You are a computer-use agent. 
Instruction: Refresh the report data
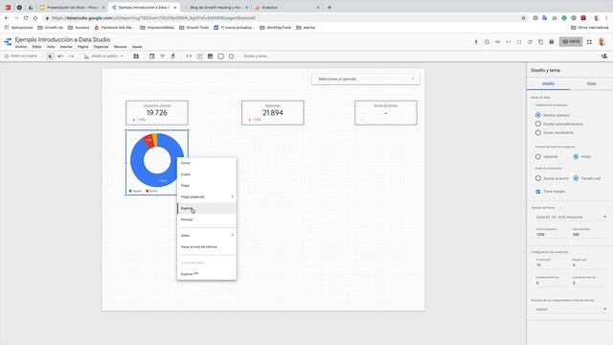(x=530, y=42)
